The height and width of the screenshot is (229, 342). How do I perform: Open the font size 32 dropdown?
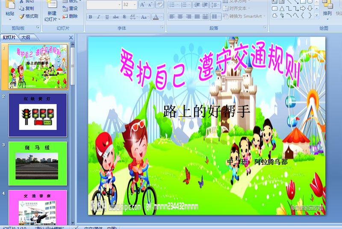pos(135,5)
